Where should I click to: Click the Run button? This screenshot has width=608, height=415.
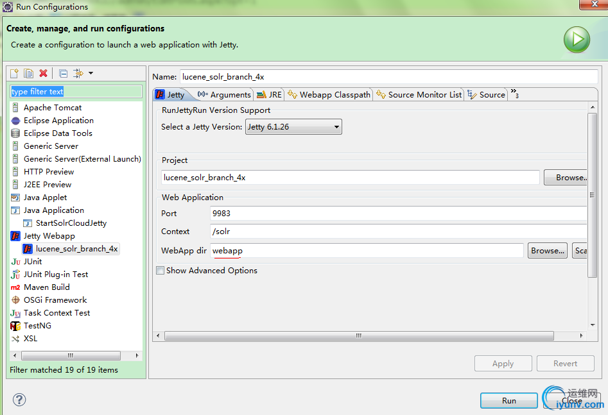508,401
